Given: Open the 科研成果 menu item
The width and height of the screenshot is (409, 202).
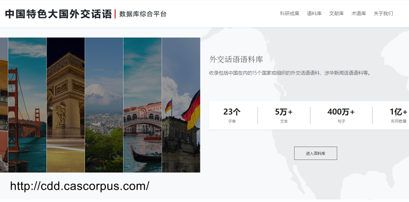Looking at the screenshot, I should (290, 13).
